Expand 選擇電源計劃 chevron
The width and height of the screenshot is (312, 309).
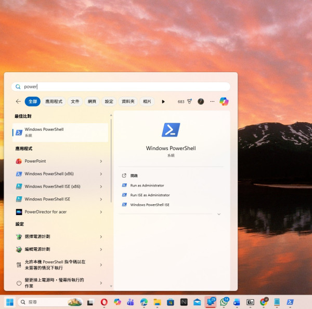pyautogui.click(x=101, y=237)
